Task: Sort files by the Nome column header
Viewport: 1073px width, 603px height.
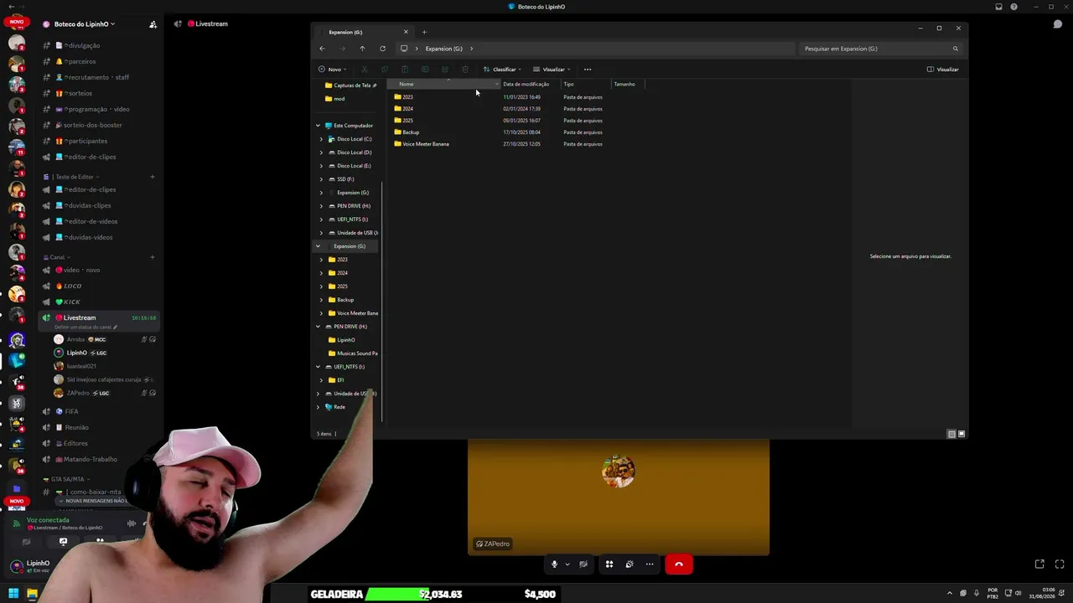Action: pos(444,84)
